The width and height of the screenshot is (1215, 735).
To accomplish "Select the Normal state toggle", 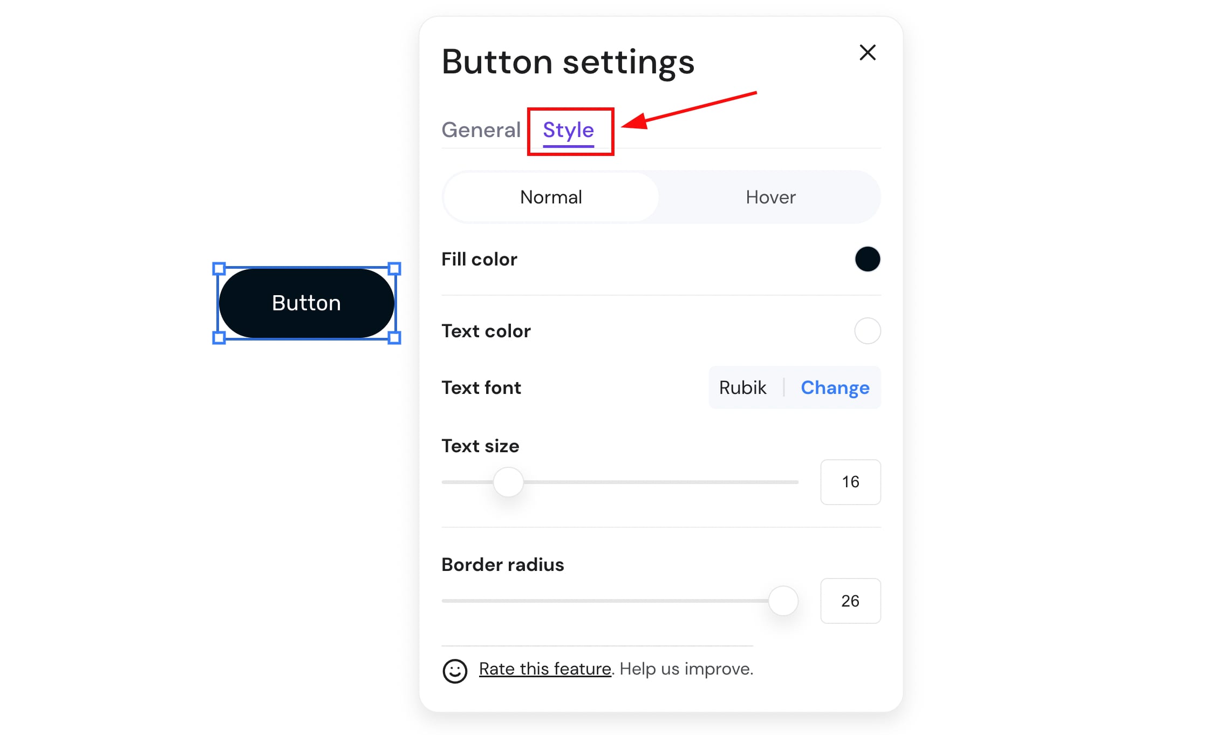I will click(x=551, y=197).
